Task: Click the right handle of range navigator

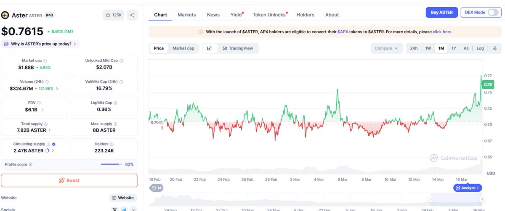Action: click(481, 199)
